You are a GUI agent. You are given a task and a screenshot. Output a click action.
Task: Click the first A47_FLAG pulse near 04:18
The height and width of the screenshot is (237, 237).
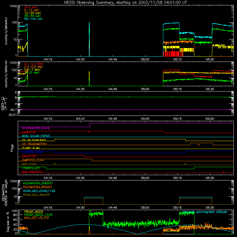tap(55, 164)
